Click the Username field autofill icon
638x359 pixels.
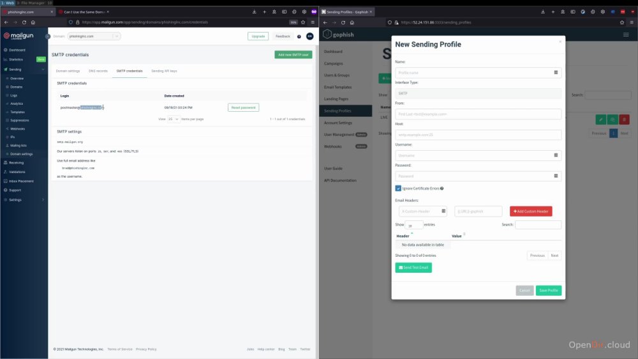[x=556, y=155]
